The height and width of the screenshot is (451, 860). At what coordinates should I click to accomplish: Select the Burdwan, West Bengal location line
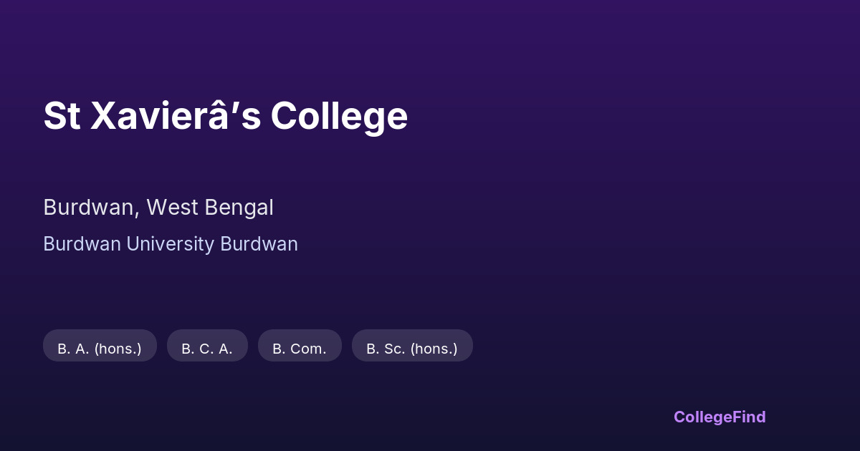(158, 208)
